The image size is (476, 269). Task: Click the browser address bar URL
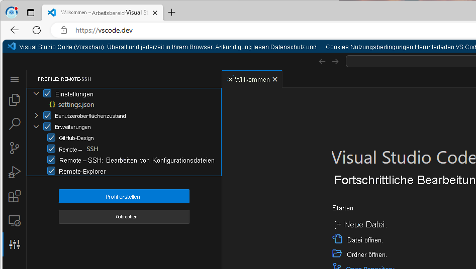104,30
